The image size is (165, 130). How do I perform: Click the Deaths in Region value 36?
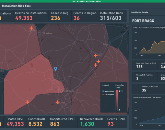point(76,18)
